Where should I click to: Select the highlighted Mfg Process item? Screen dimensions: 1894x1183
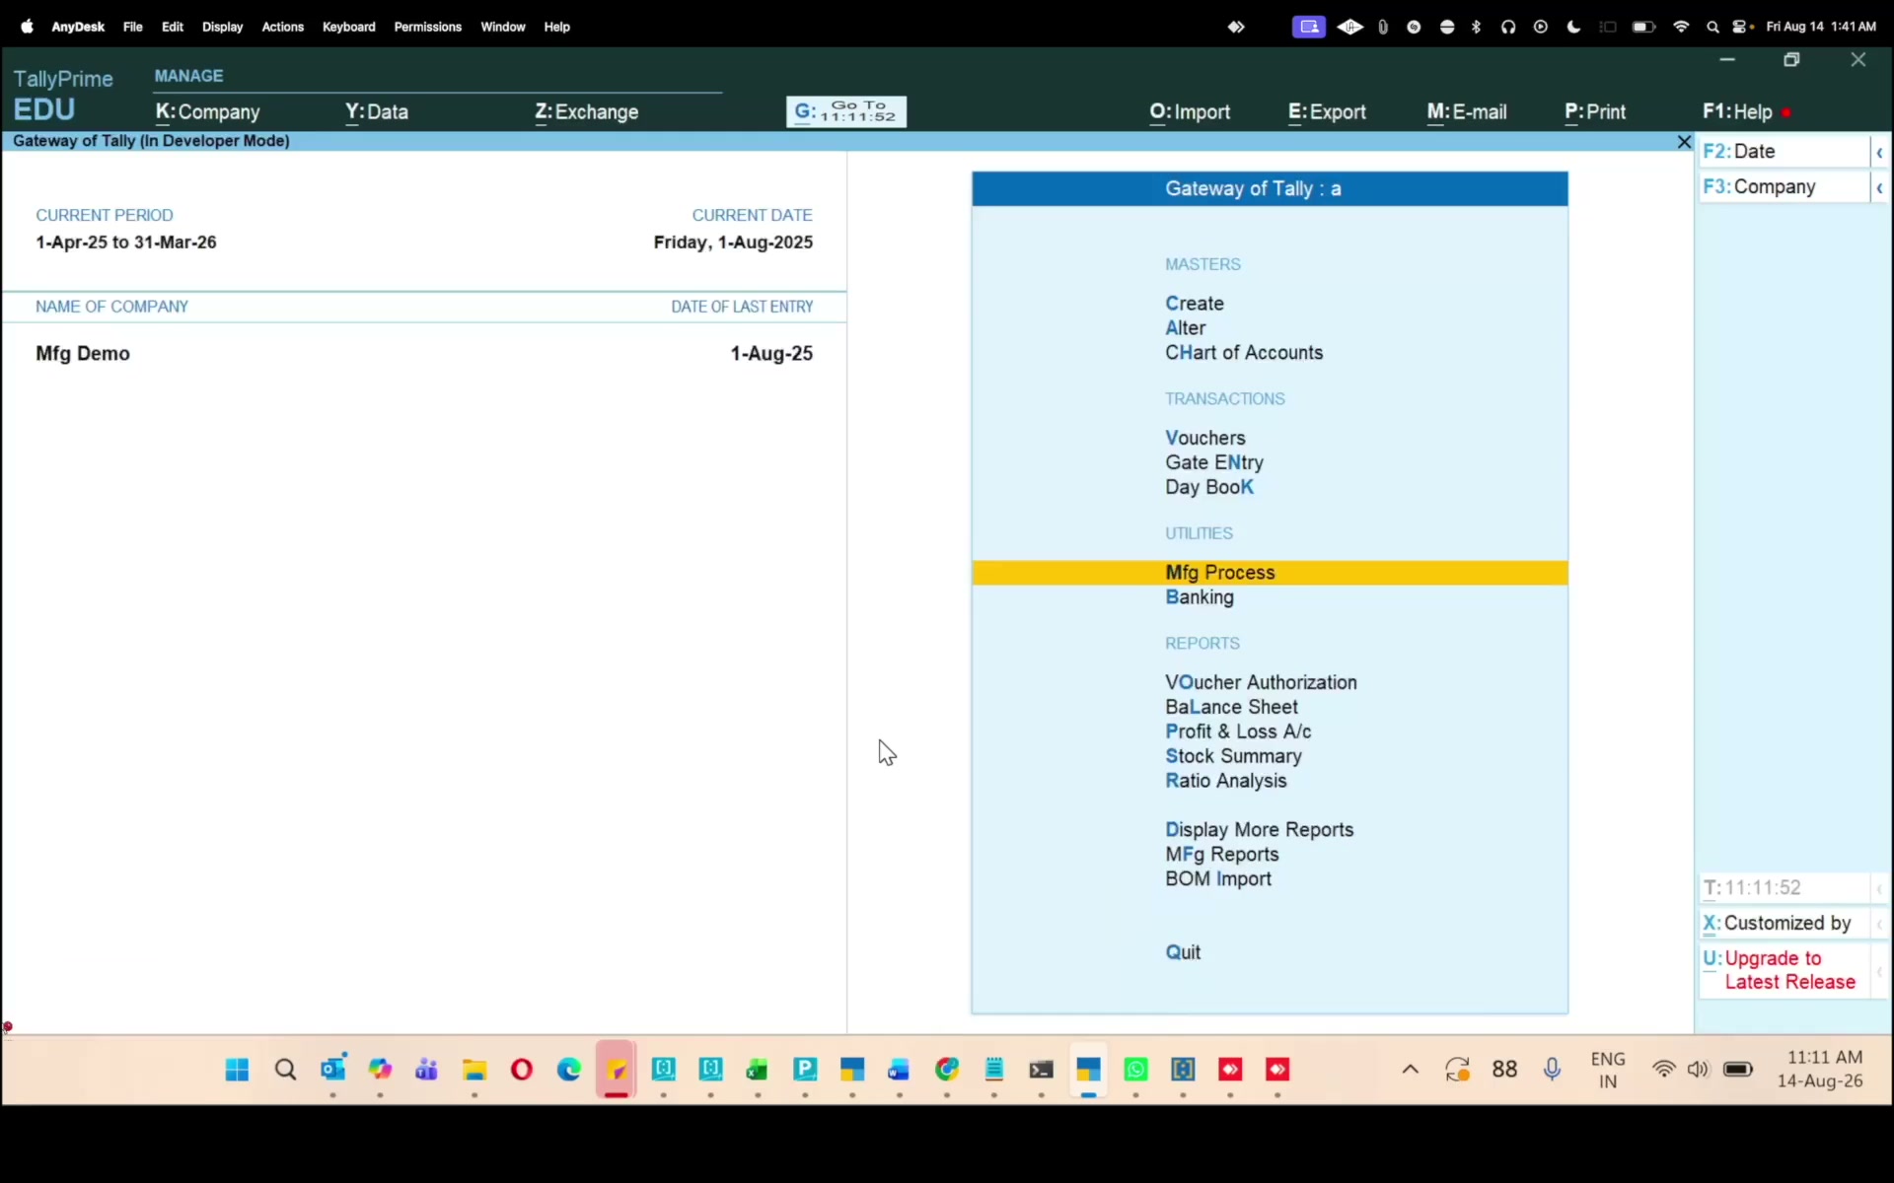click(x=1270, y=573)
